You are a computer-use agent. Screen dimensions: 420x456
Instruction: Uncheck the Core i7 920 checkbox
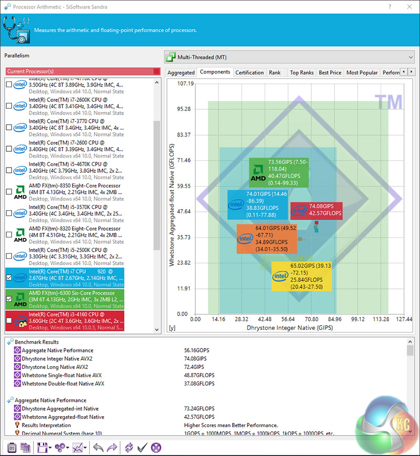tap(9, 278)
